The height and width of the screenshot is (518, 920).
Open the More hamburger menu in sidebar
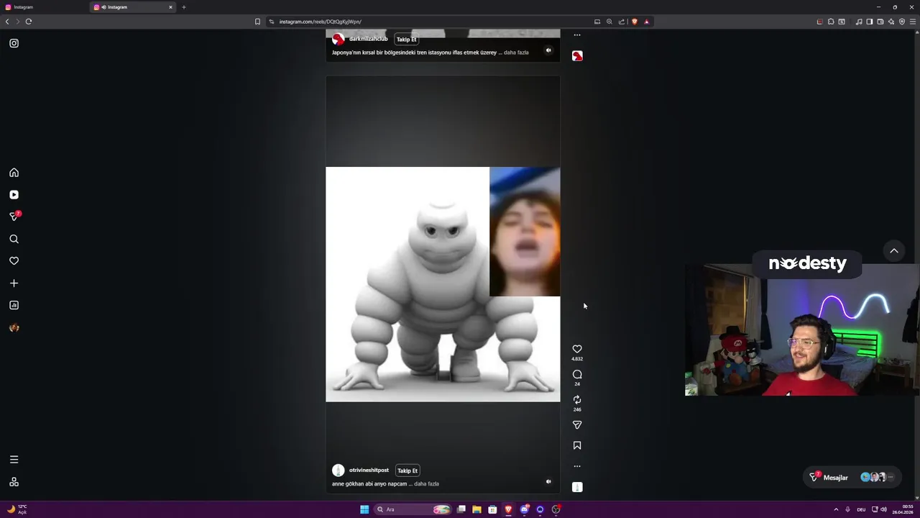[x=14, y=460]
